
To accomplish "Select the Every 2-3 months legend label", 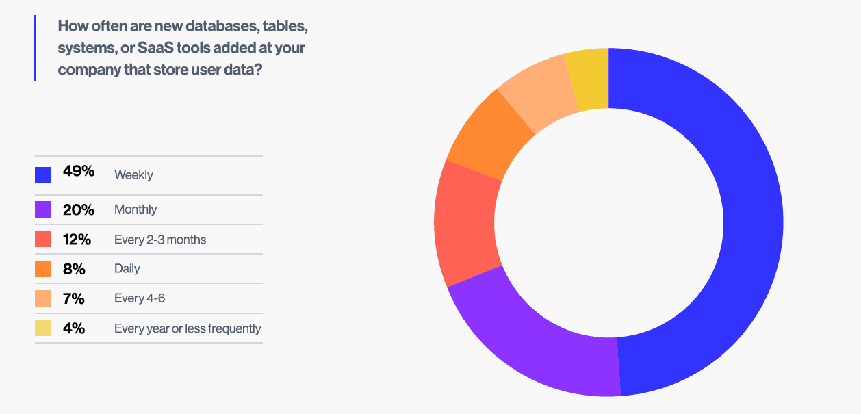I will point(160,240).
